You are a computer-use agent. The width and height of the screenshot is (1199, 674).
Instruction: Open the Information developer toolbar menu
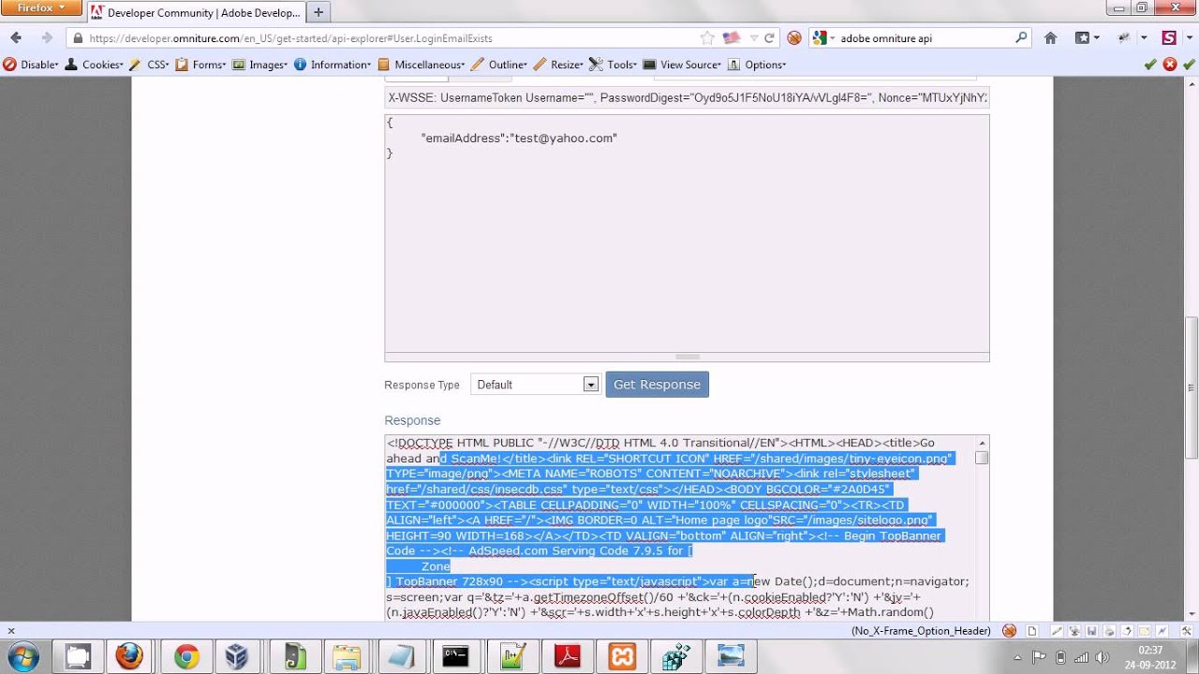[x=333, y=65]
